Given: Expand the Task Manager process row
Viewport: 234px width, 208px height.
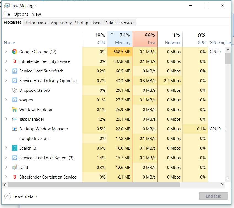Looking at the screenshot, I should point(6,119).
